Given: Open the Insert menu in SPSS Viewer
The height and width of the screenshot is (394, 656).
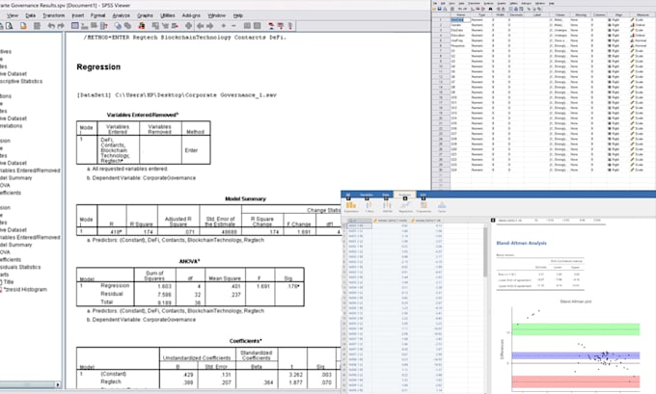Looking at the screenshot, I should [x=78, y=15].
